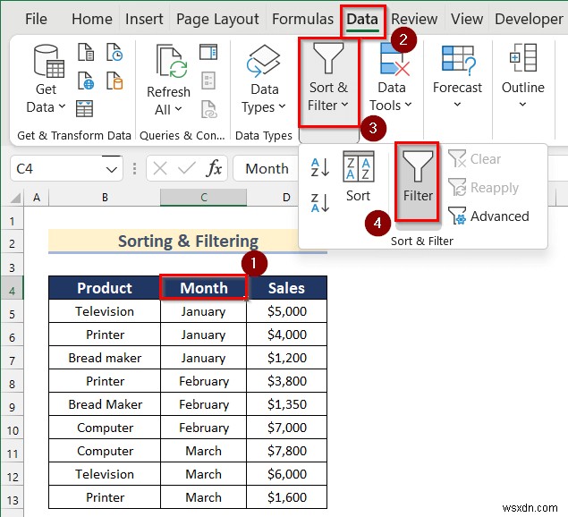The height and width of the screenshot is (517, 568).
Task: Expand the Sort & Filter group
Action: (x=328, y=82)
